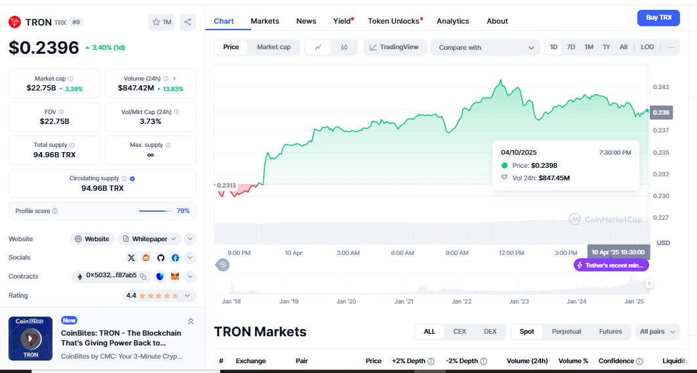Open the Analytics tab
Image resolution: width=697 pixels, height=373 pixels.
coord(452,21)
